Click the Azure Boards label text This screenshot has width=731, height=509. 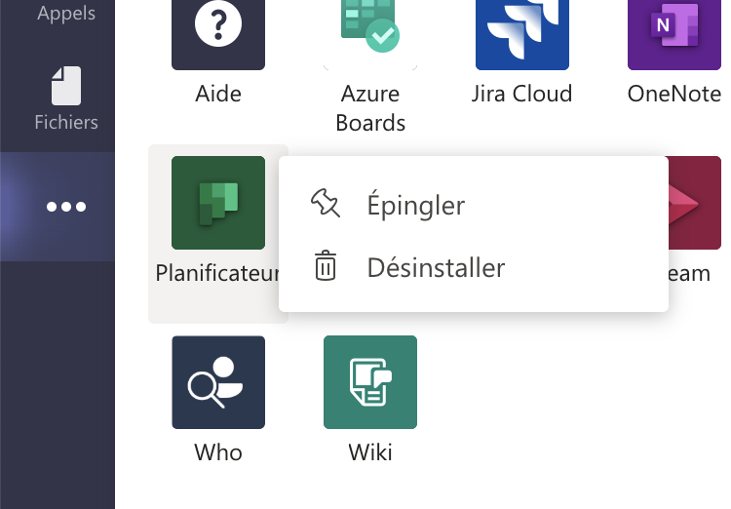[370, 108]
